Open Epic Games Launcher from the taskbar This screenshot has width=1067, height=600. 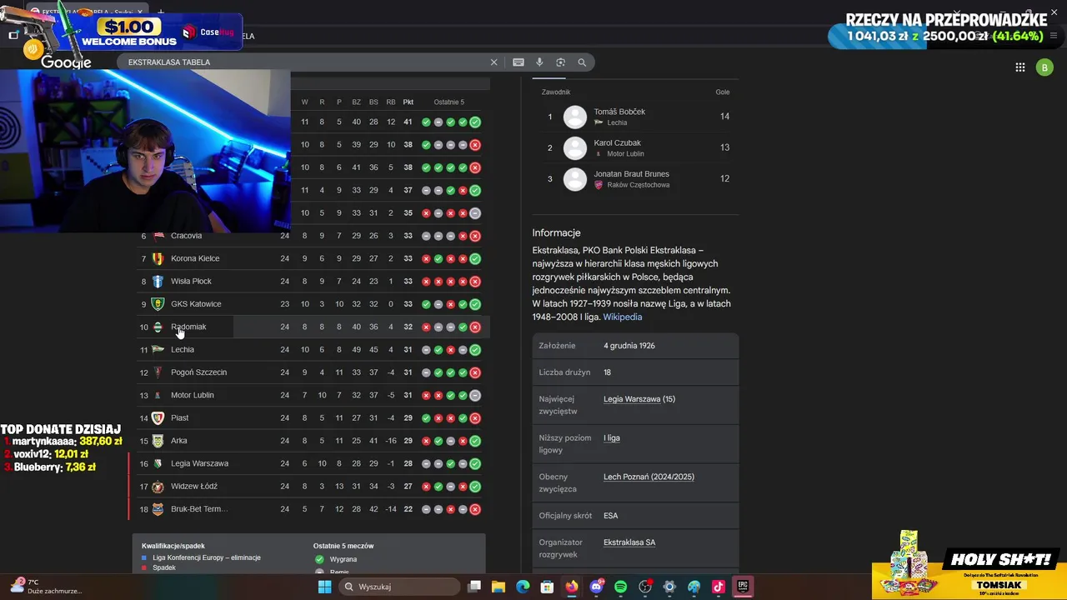(742, 587)
